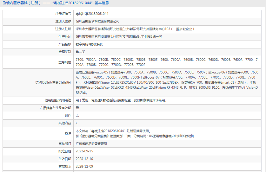266x172 pixels.
Task: Select intended use text starting '用于常规、胃肠道'
Action: click(x=122, y=100)
